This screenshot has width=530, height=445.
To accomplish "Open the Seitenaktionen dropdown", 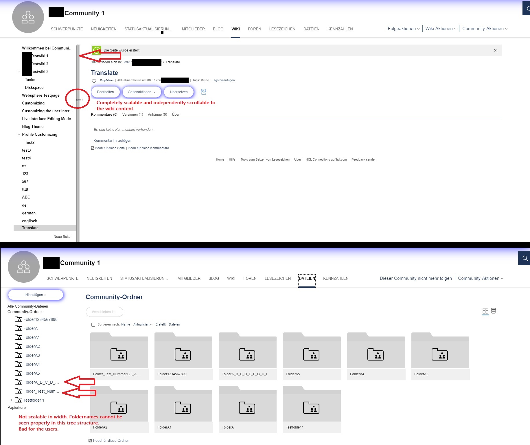I will [142, 92].
